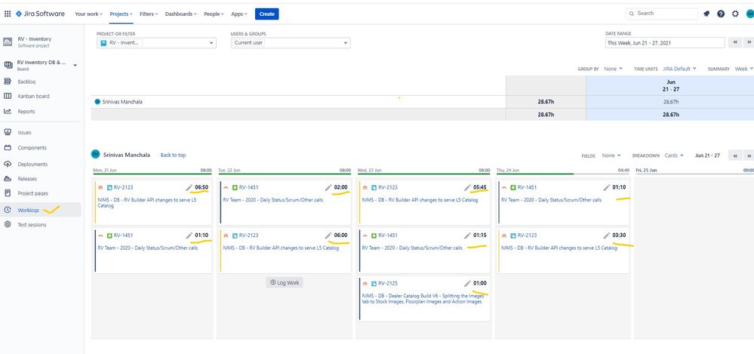Image resolution: width=754 pixels, height=354 pixels.
Task: Click the Log Work button under Tuesday
Action: tap(285, 283)
